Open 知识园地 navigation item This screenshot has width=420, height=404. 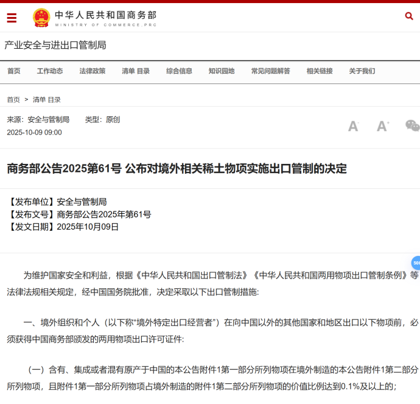pos(222,71)
